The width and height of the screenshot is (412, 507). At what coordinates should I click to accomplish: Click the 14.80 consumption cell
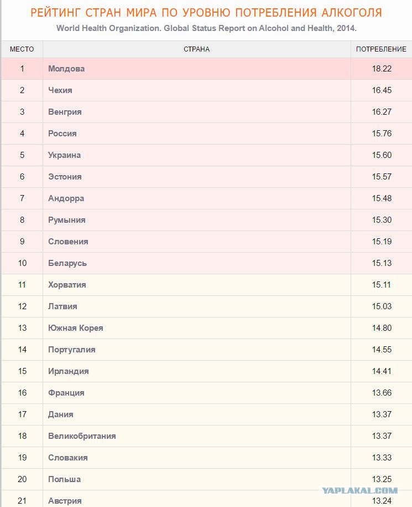click(382, 328)
